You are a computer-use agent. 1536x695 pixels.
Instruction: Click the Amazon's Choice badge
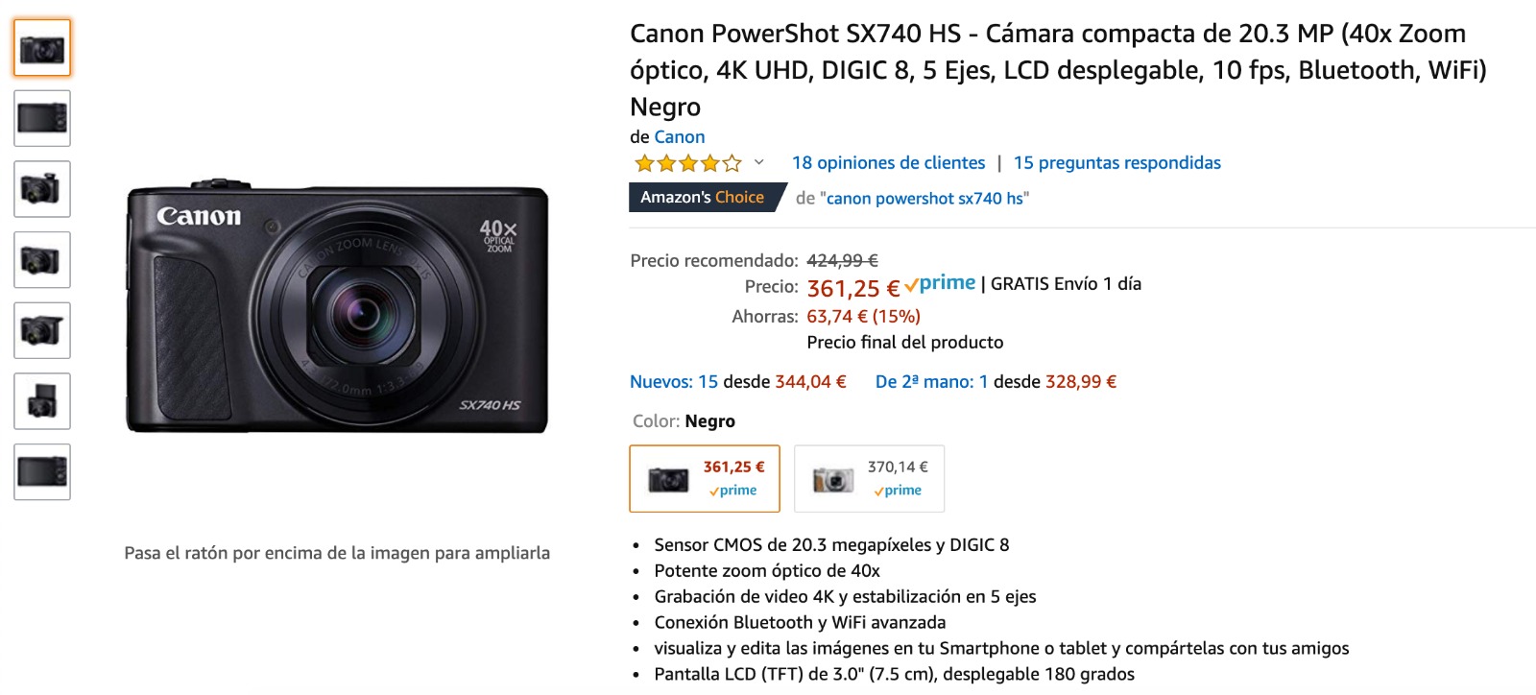point(703,198)
